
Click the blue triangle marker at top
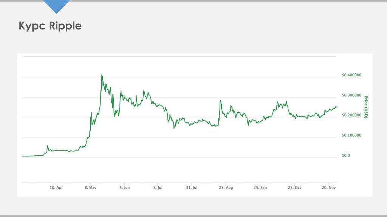(57, 5)
